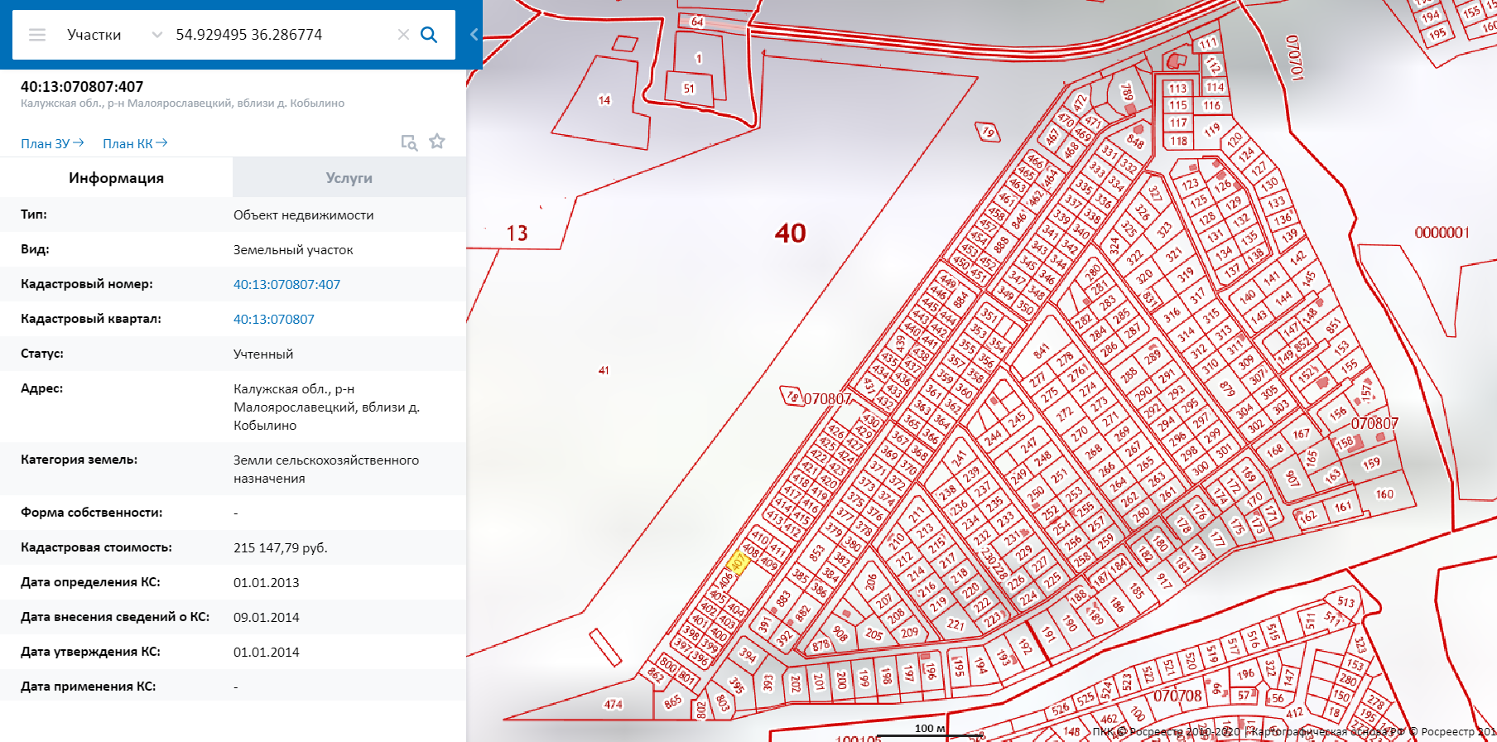This screenshot has width=1497, height=742.
Task: Run search with the magnifier icon
Action: click(x=429, y=35)
